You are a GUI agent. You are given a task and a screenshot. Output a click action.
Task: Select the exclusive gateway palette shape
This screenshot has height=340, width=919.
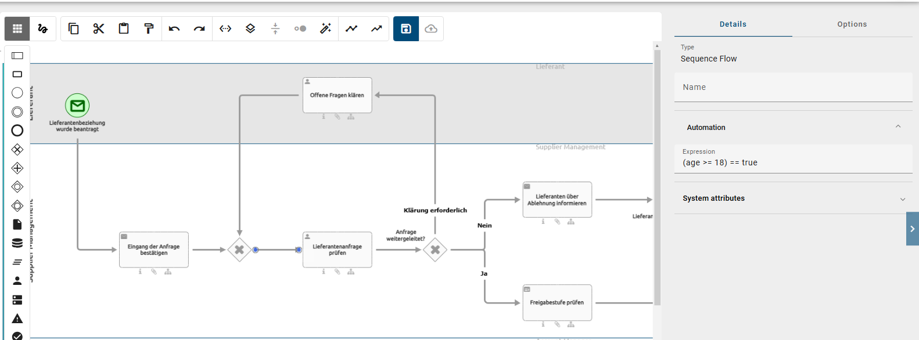[17, 150]
